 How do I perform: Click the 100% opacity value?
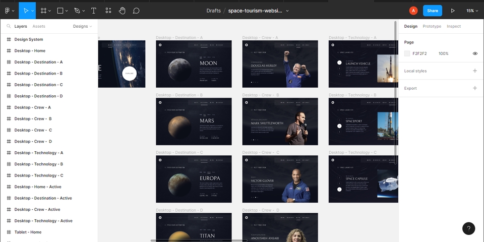[x=444, y=53]
